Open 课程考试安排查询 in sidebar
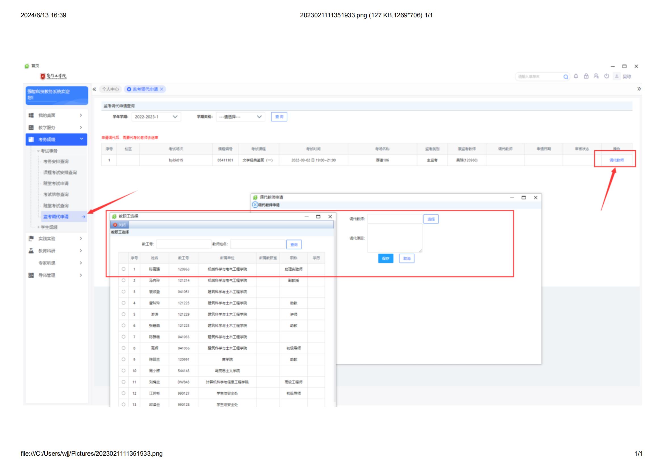664x469 pixels. pyautogui.click(x=60, y=173)
